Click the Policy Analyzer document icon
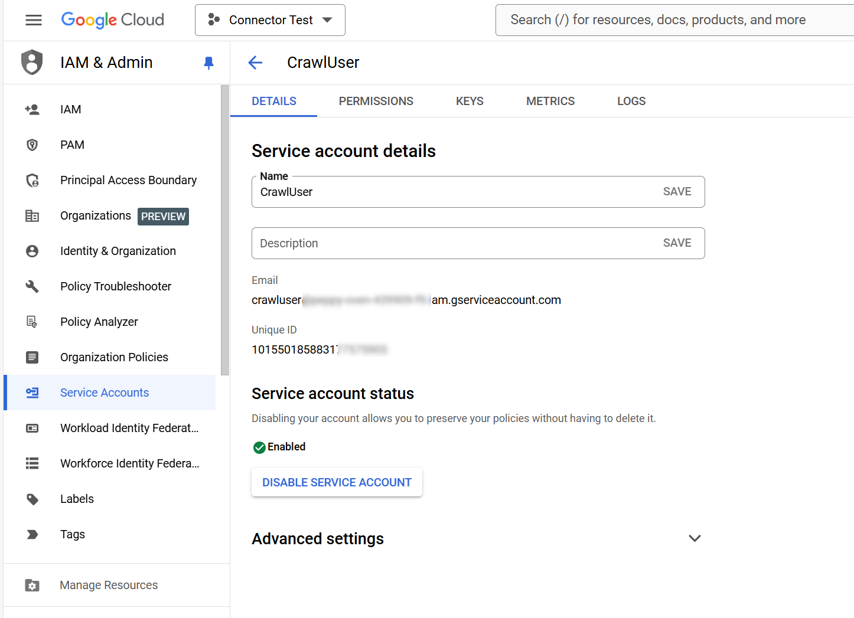 [32, 322]
